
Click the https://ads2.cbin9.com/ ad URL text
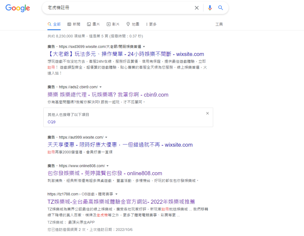coord(78,87)
